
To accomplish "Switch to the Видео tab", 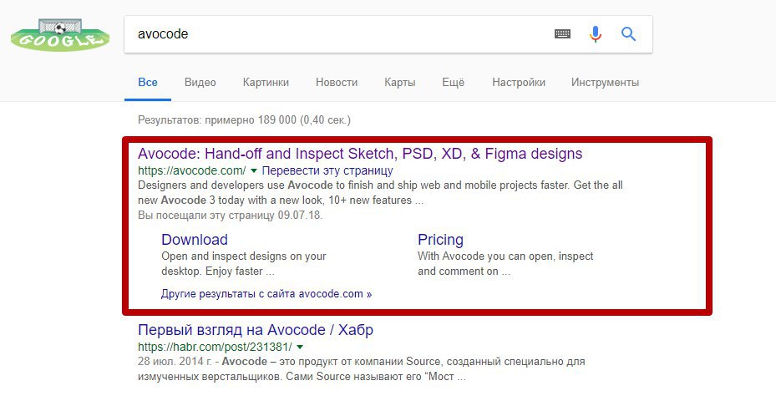I will (200, 83).
